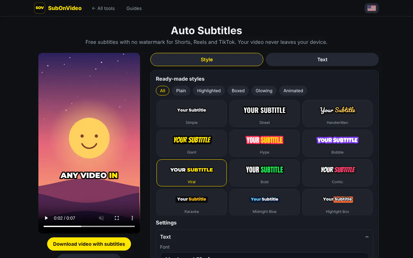Enter fullscreen in the video player
Image resolution: width=413 pixels, height=258 pixels.
[x=117, y=218]
